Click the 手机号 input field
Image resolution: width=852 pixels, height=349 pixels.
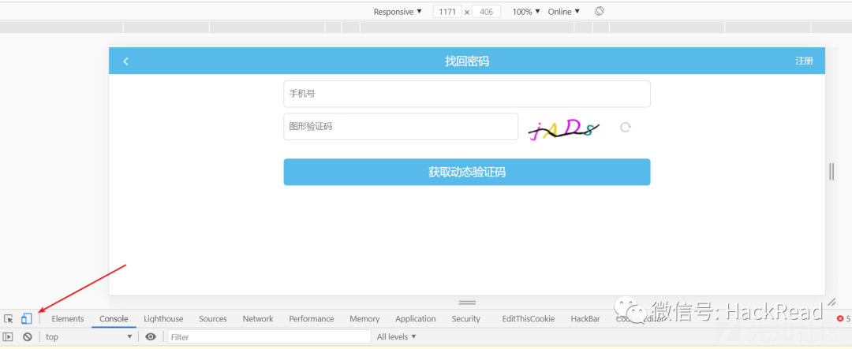pyautogui.click(x=467, y=94)
